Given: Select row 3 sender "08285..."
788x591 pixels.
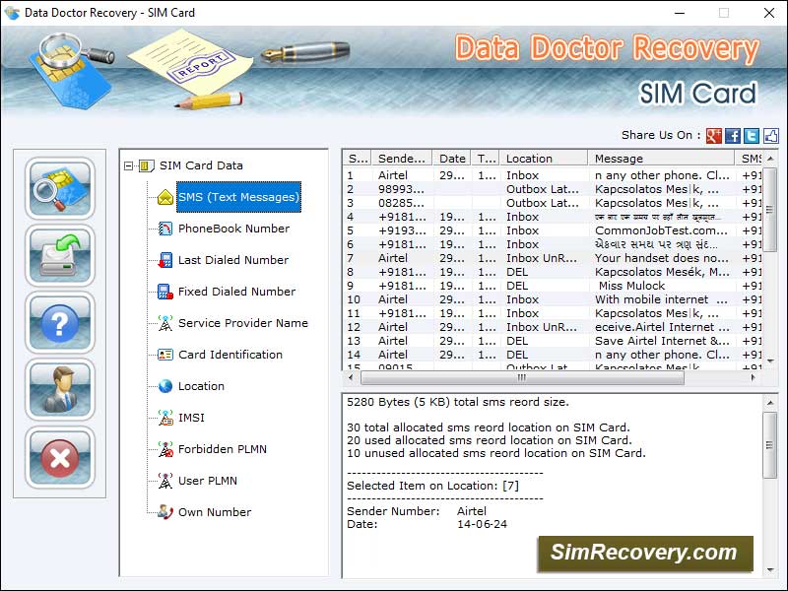Looking at the screenshot, I should click(x=401, y=203).
